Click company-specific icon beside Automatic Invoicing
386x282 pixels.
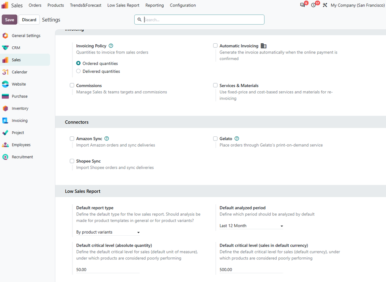pyautogui.click(x=264, y=46)
